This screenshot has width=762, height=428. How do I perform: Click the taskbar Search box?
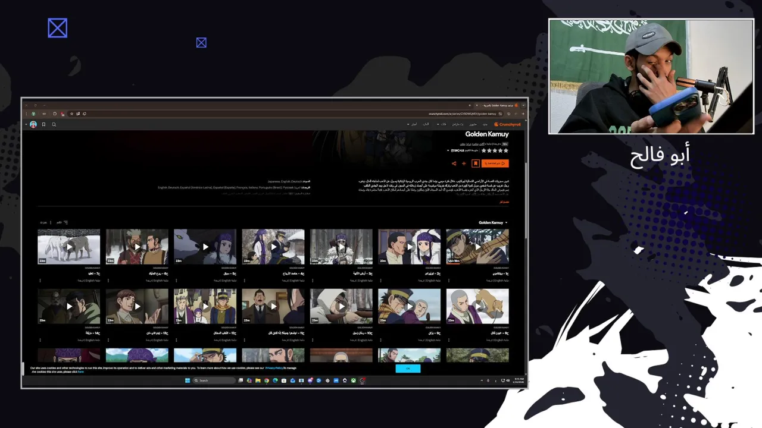pos(214,380)
